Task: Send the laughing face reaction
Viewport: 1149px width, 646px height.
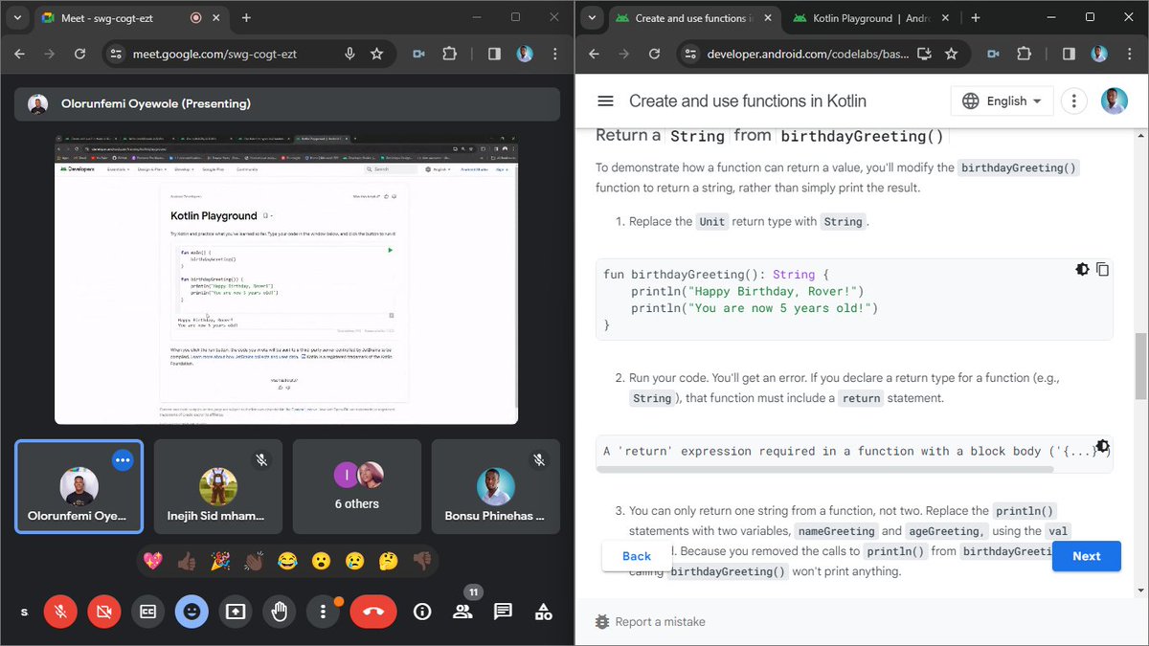Action: click(287, 561)
